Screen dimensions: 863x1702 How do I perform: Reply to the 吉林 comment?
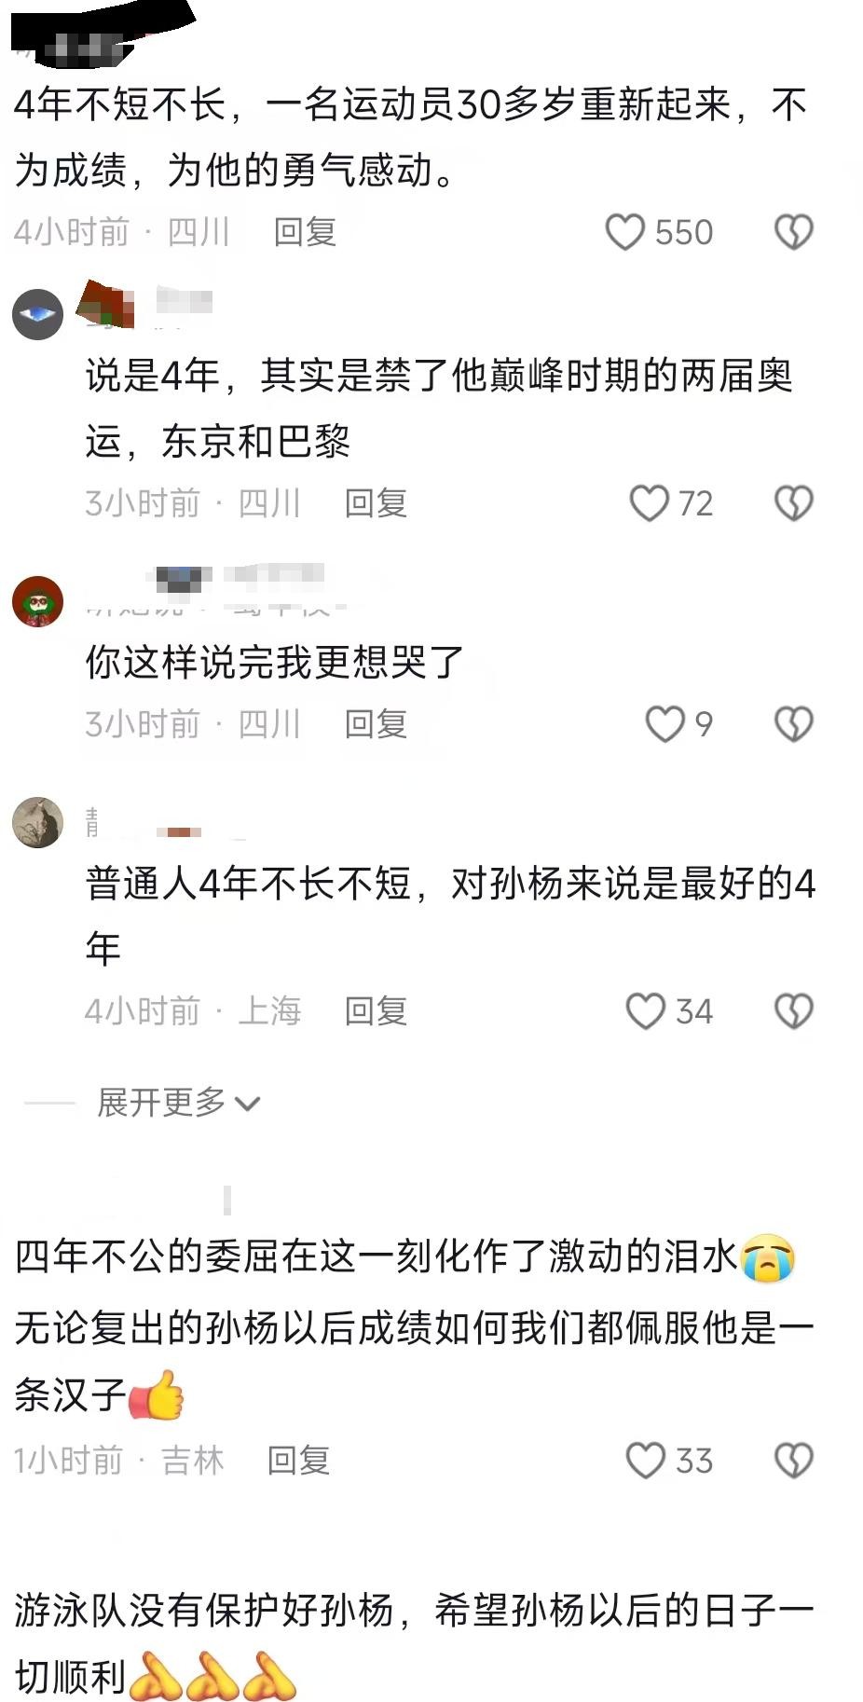298,1461
